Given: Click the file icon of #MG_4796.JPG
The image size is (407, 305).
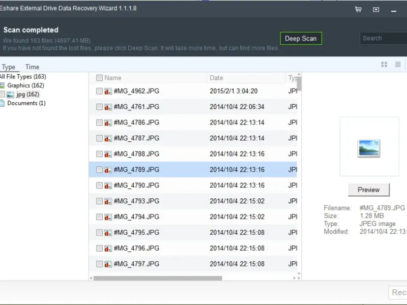Looking at the screenshot, I should pos(108,249).
